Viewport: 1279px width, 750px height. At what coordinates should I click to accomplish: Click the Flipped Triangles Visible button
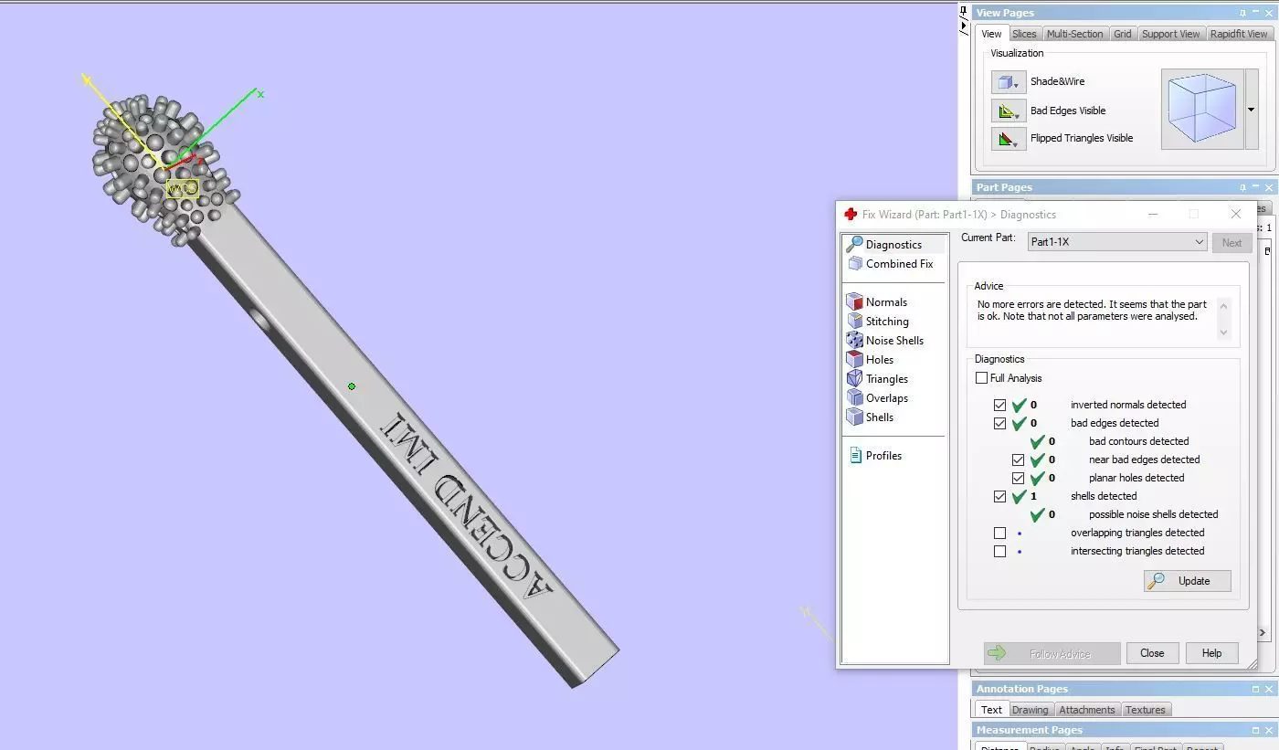click(x=1009, y=139)
